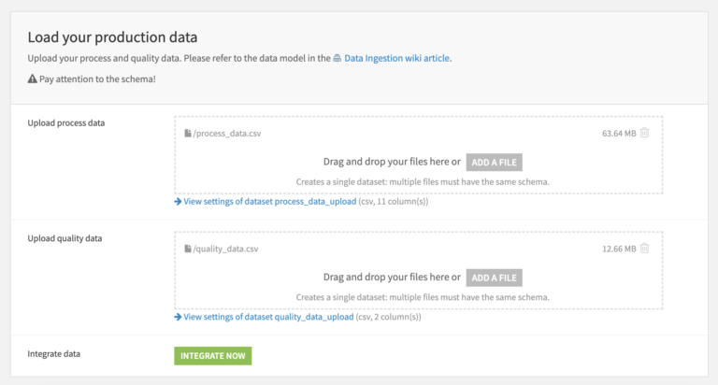Delete the process_data.csv file with trash icon
Viewport: 718px width, 385px height.
(x=645, y=133)
